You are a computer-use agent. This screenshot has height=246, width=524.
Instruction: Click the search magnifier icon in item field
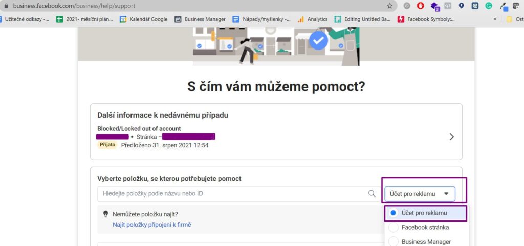(372, 194)
